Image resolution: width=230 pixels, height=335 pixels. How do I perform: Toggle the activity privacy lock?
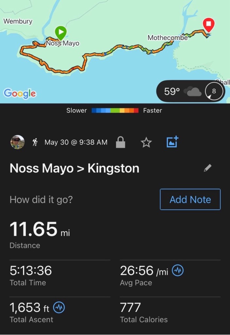point(120,142)
